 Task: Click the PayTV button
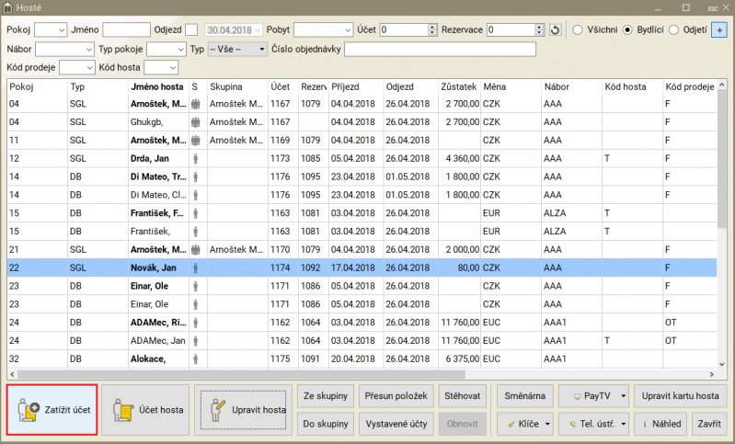pyautogui.click(x=593, y=395)
